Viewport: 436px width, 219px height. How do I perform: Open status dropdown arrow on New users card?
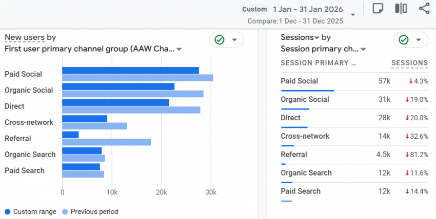coord(234,40)
